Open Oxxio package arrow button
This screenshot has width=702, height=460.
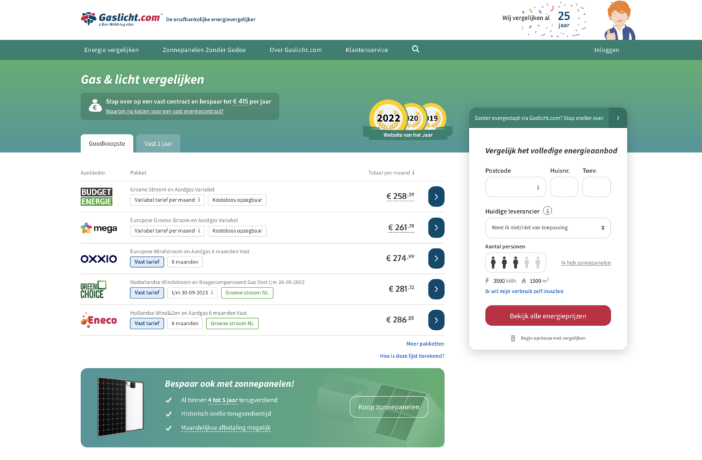point(436,258)
